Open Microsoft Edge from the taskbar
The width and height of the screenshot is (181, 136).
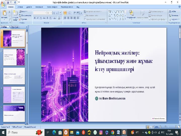(54, 132)
